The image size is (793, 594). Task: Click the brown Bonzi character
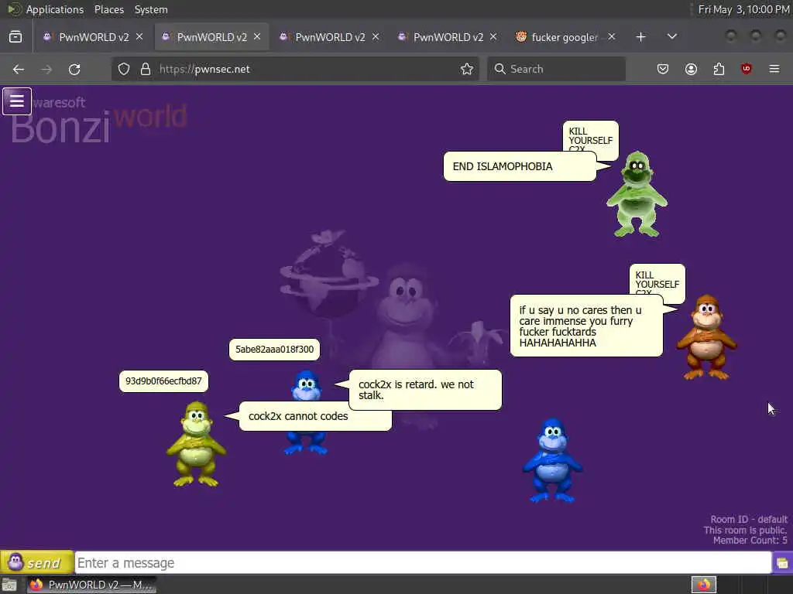[x=707, y=337]
